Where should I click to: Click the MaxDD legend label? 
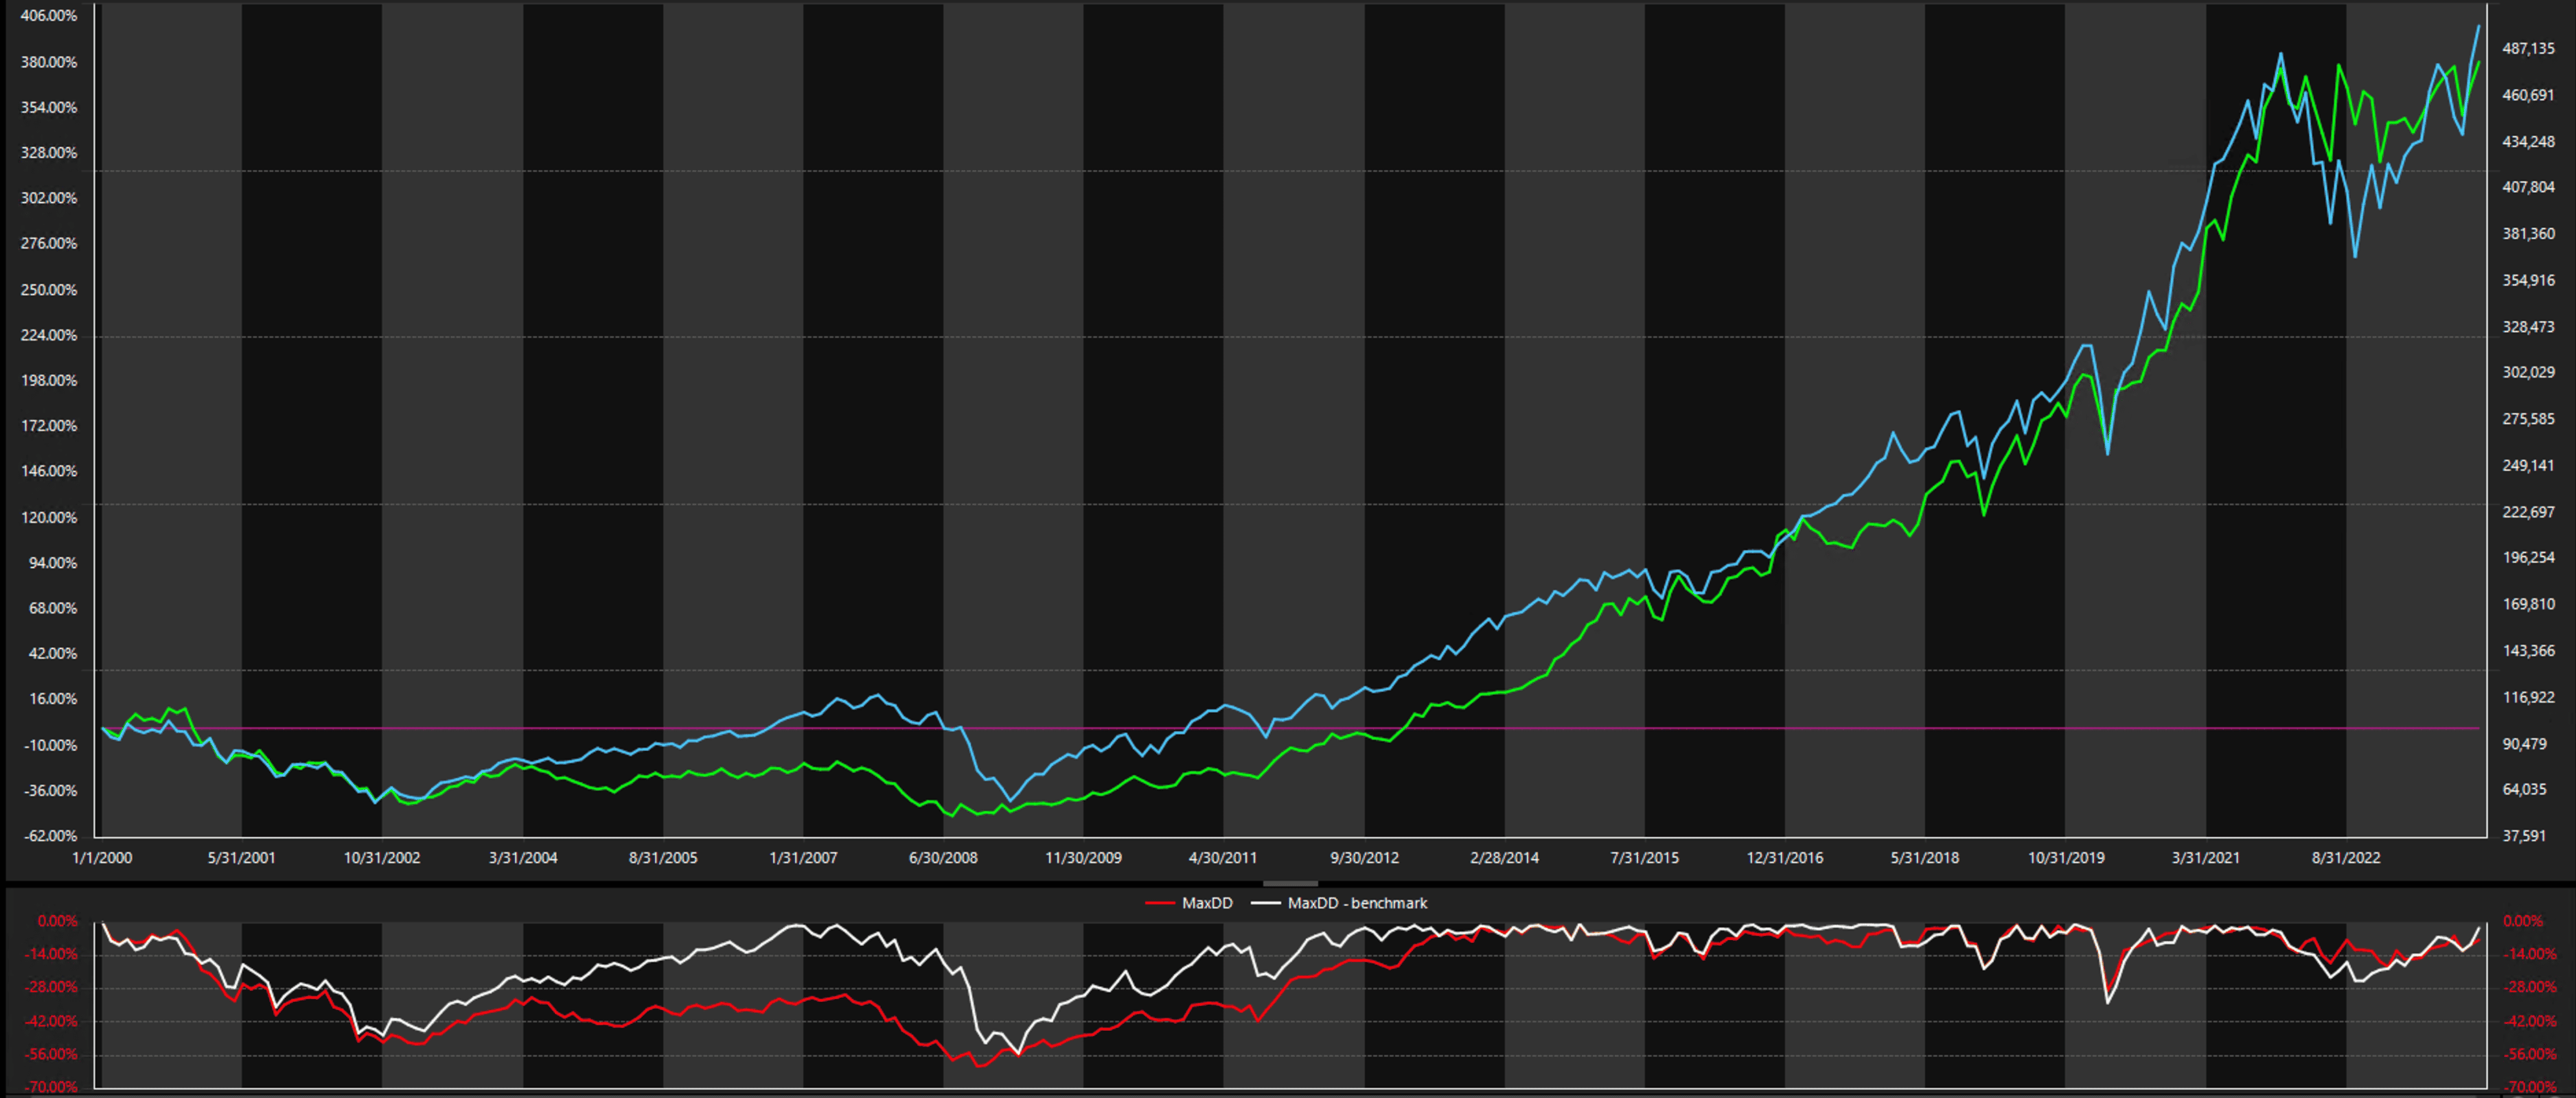(x=1207, y=903)
